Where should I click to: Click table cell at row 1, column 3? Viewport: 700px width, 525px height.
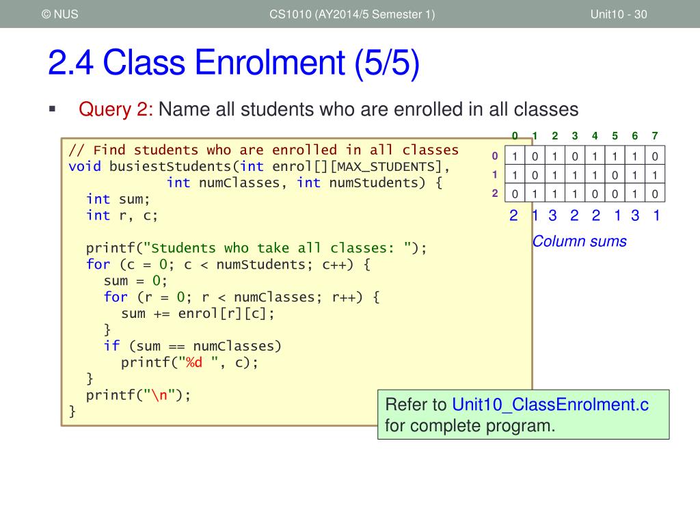(575, 175)
